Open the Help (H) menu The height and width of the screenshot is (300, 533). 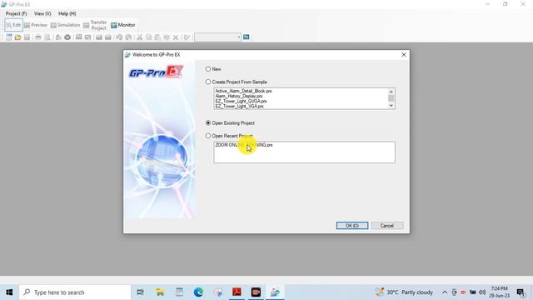click(67, 13)
